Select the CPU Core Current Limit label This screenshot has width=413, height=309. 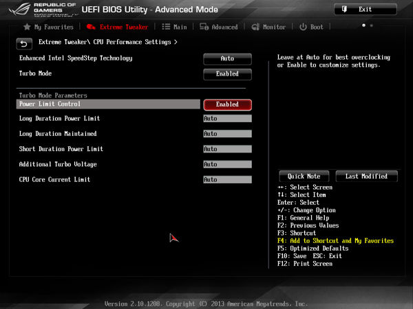(54, 179)
